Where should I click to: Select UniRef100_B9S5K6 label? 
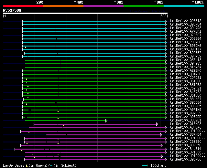[186, 46]
